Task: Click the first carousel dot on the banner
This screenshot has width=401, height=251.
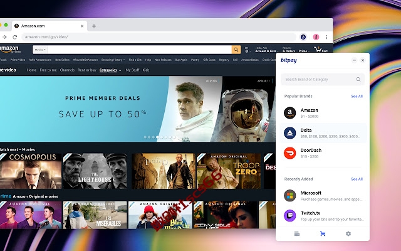Action: [x=145, y=137]
